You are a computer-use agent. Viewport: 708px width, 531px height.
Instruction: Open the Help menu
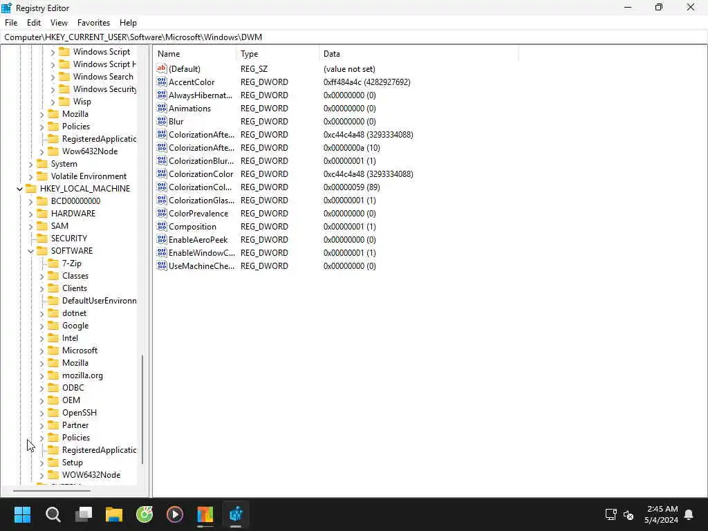coord(128,23)
